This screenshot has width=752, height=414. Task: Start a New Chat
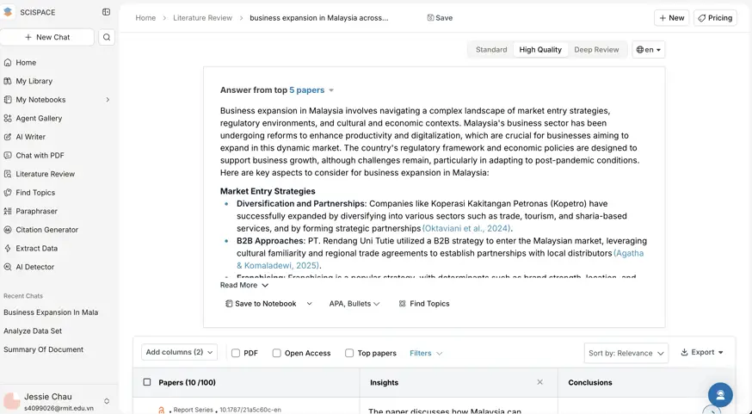pos(47,37)
